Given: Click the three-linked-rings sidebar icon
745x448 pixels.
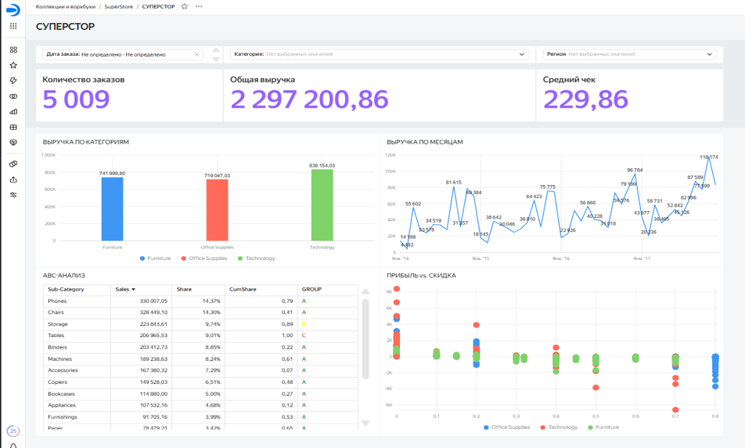Looking at the screenshot, I should pyautogui.click(x=13, y=164).
